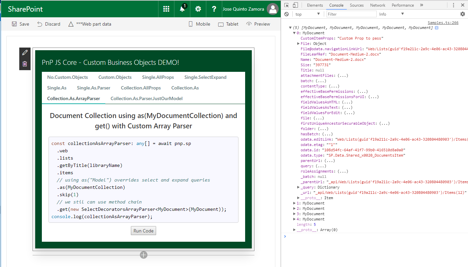
Task: Expand the 3: MyDocument entry
Action: (x=294, y=214)
